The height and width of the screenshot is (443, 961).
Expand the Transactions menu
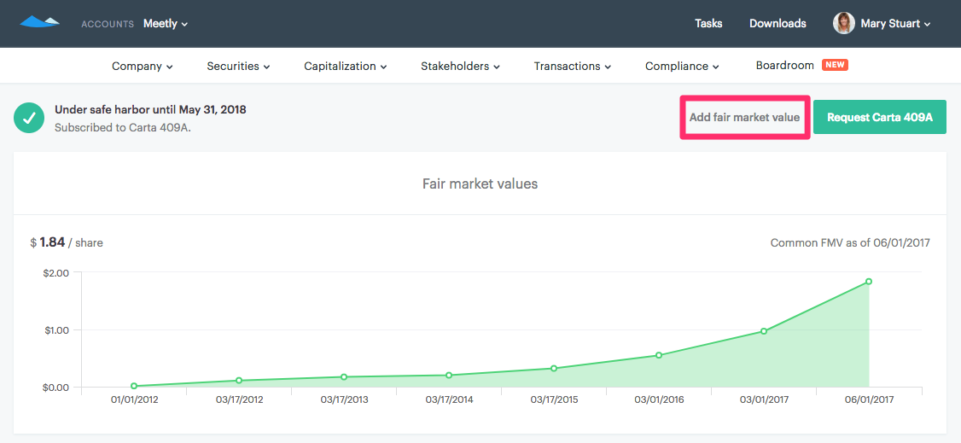573,67
